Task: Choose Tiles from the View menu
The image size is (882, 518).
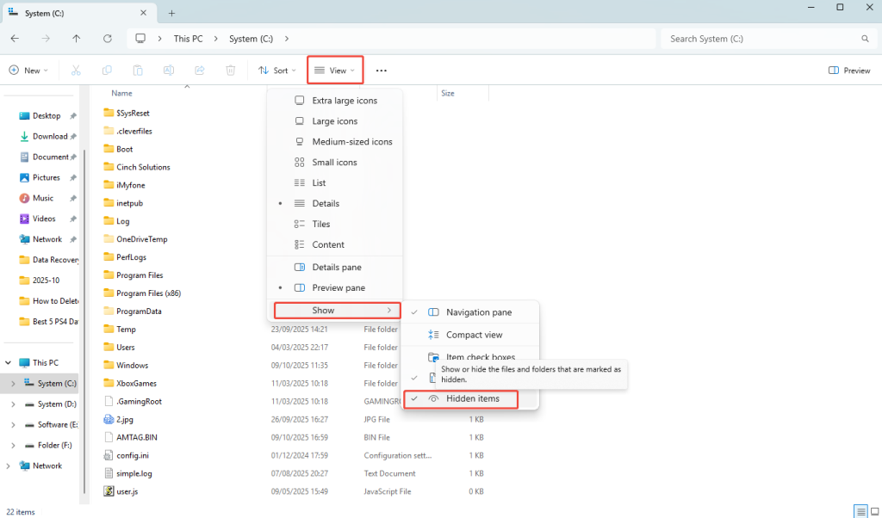Action: 320,224
